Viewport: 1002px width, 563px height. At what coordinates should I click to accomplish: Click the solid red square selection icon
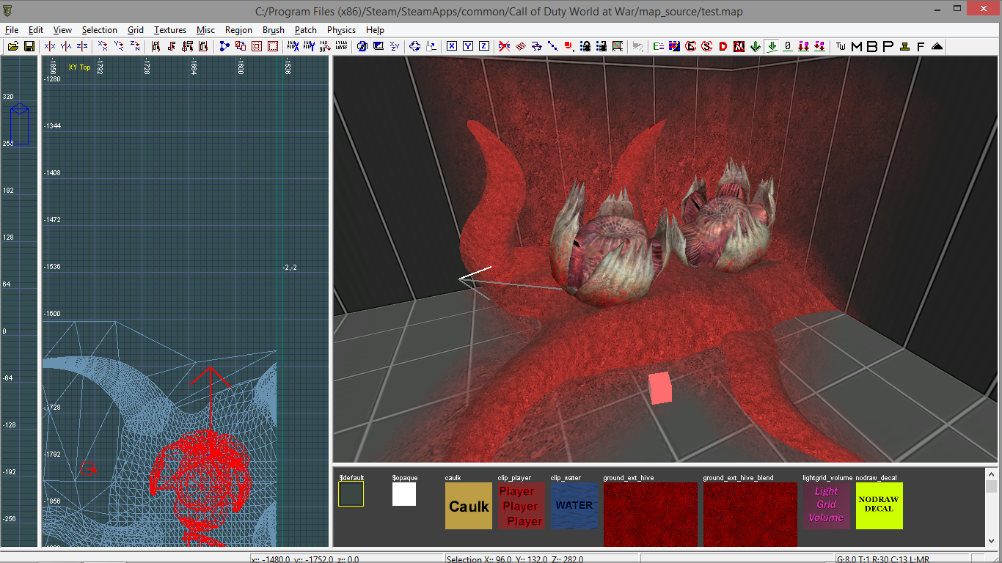257,46
